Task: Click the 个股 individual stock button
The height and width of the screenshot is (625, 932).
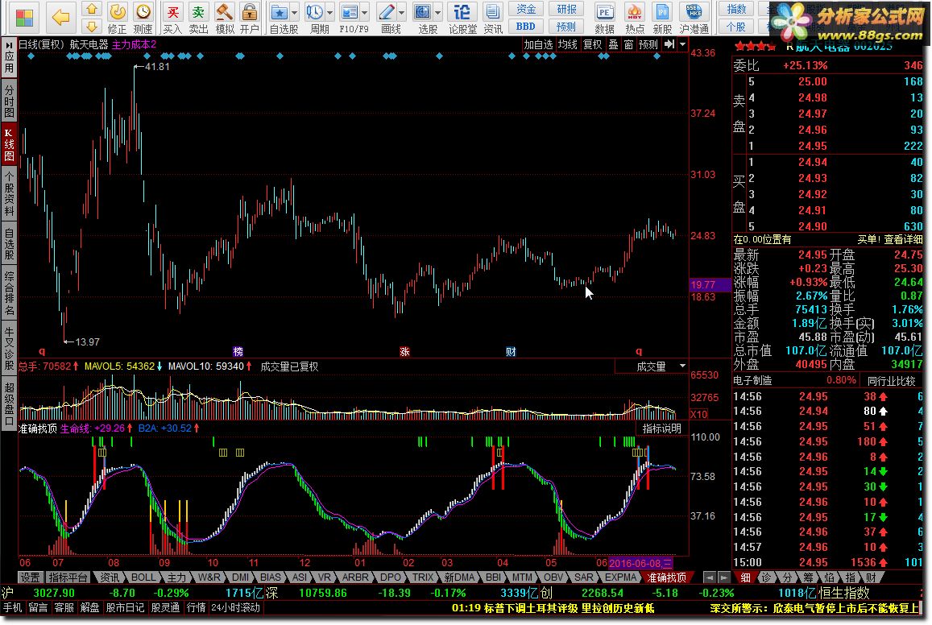Action: coord(735,26)
